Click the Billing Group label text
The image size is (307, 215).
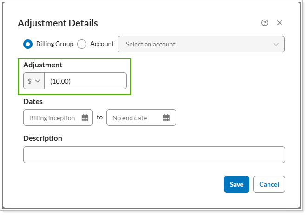(54, 44)
